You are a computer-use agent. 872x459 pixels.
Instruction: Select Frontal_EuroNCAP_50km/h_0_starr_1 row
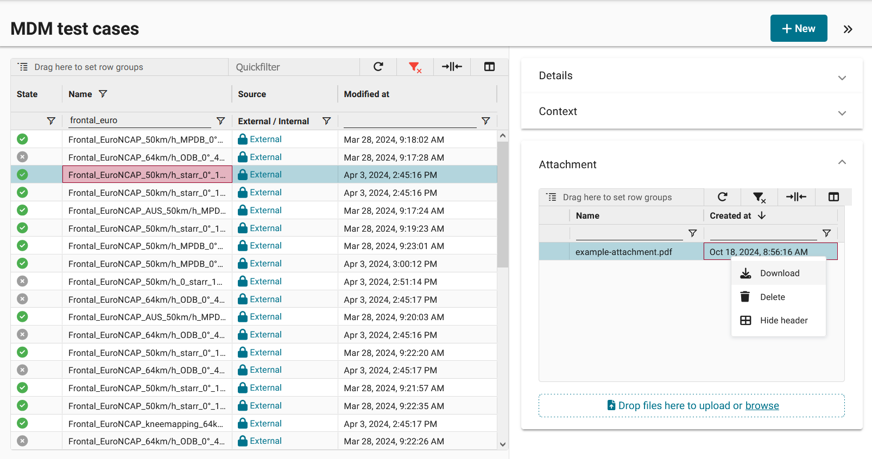coord(254,281)
